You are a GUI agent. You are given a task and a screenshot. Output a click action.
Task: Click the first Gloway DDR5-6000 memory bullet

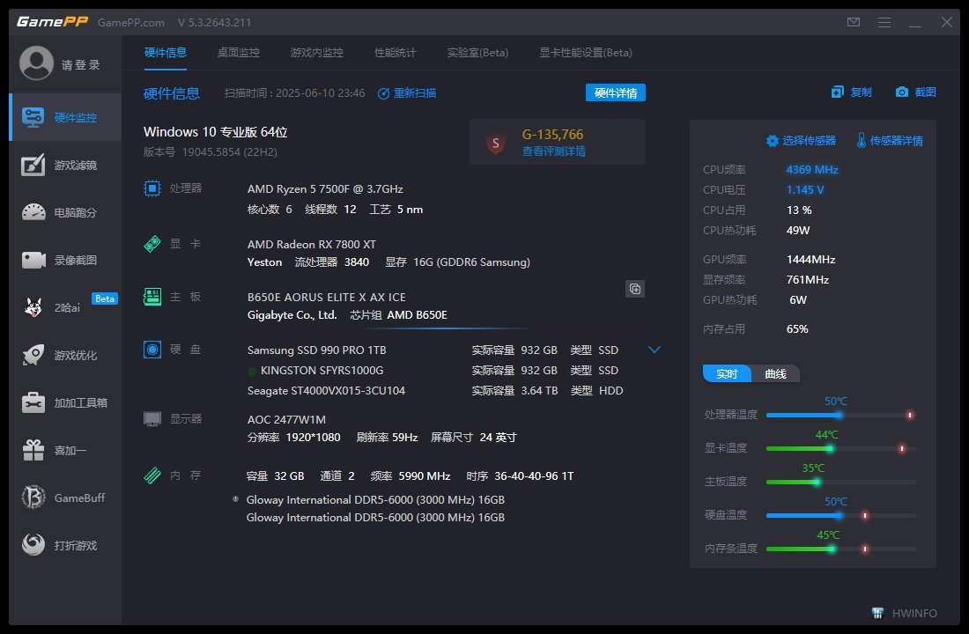coord(235,498)
